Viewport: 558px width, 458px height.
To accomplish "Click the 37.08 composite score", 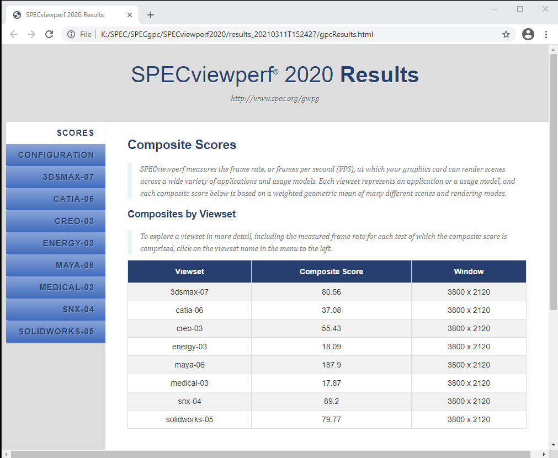I will (x=331, y=310).
